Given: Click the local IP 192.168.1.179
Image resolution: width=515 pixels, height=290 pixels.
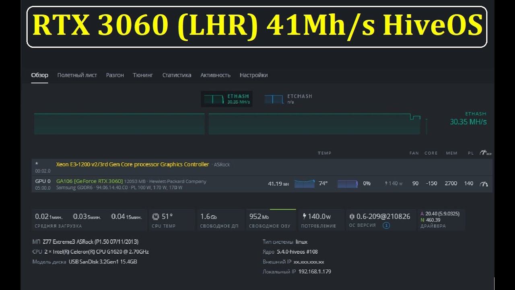Looking at the screenshot, I should pyautogui.click(x=315, y=272).
